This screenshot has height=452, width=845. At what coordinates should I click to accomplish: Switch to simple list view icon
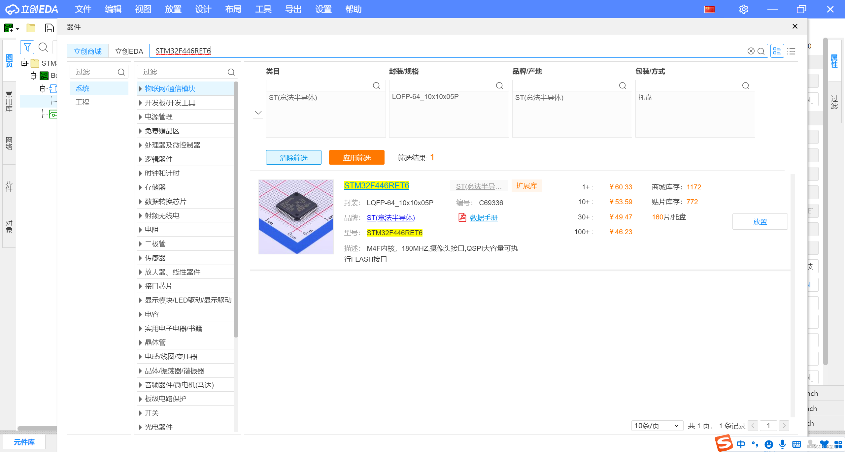tap(791, 51)
